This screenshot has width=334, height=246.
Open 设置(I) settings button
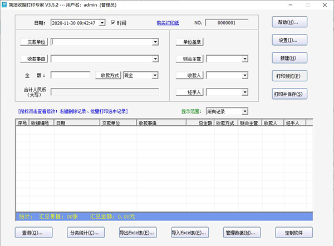(289, 40)
